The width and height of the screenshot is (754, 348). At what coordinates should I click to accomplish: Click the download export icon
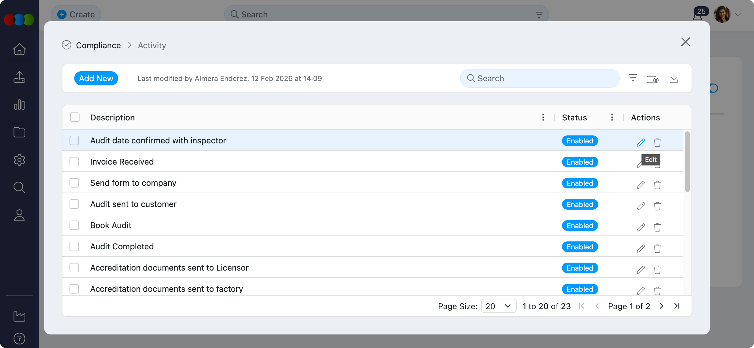[x=674, y=79]
